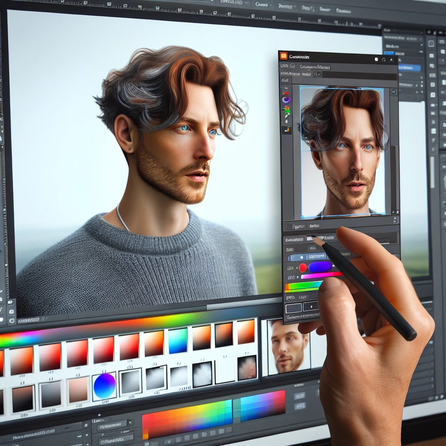The height and width of the screenshot is (446, 446).
Task: Pick the plain white swatch left of the skin texture
Action: pyautogui.click(x=225, y=371)
